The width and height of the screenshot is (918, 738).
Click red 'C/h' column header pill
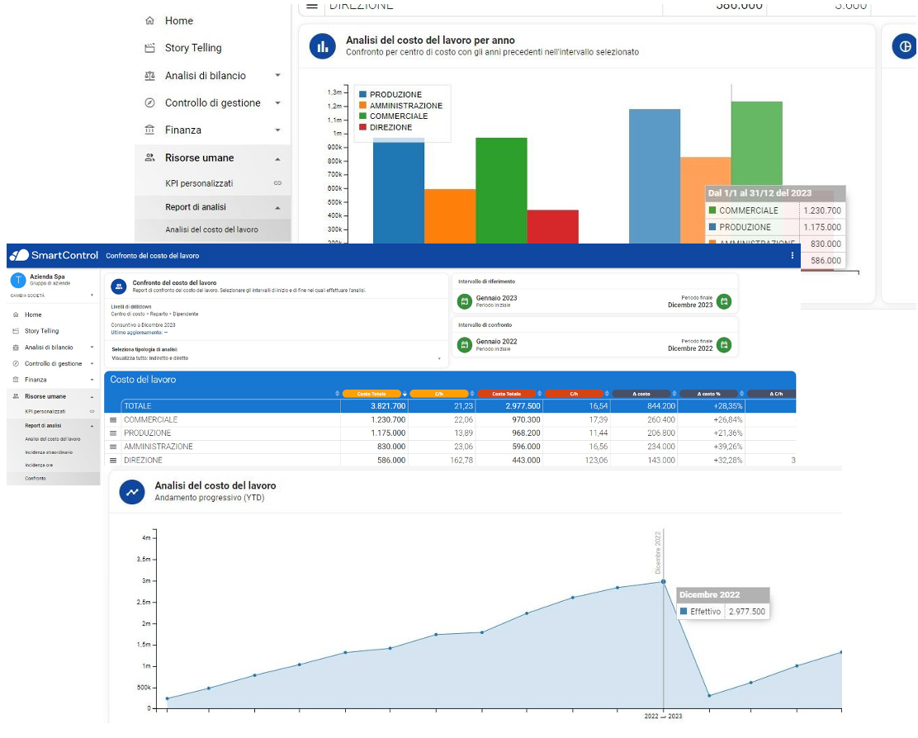click(x=574, y=394)
